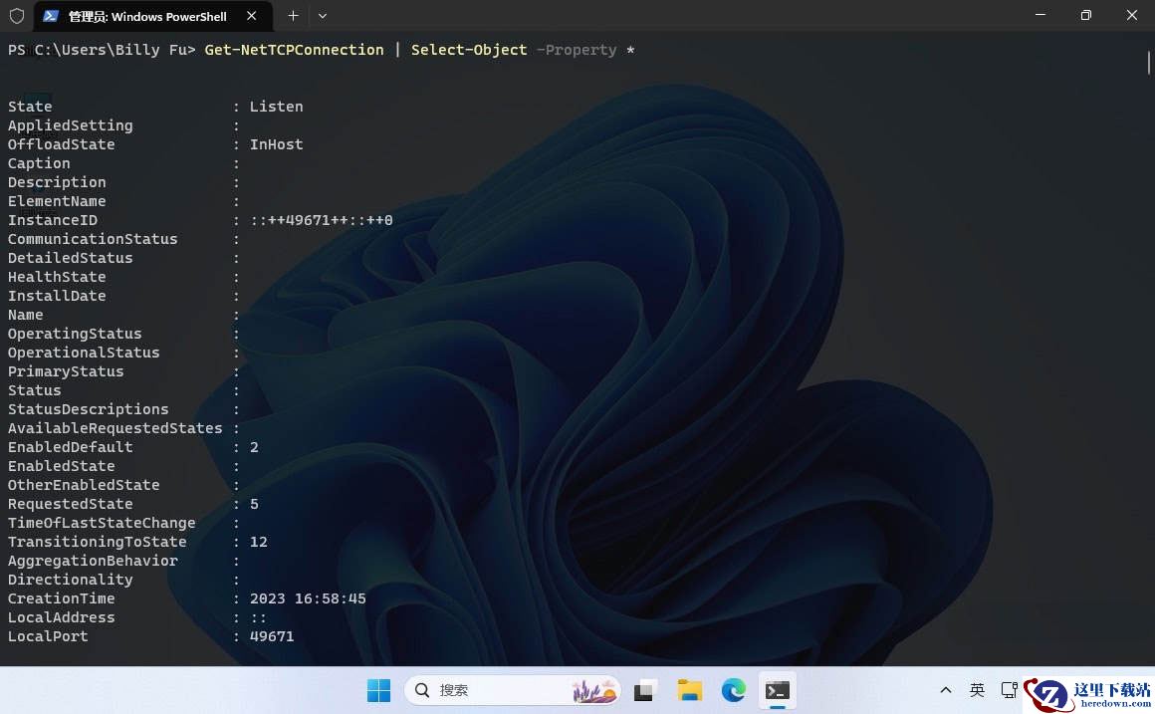Open the Windows Start menu
Viewport: 1155px width, 714px height.
(378, 690)
